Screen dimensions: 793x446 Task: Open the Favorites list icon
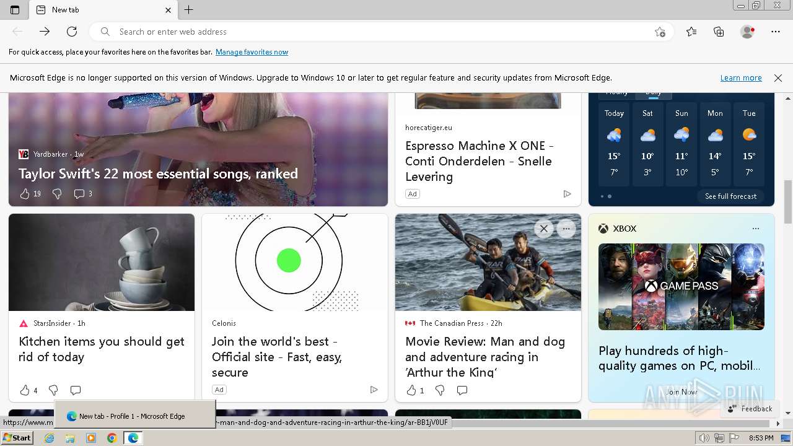691,32
